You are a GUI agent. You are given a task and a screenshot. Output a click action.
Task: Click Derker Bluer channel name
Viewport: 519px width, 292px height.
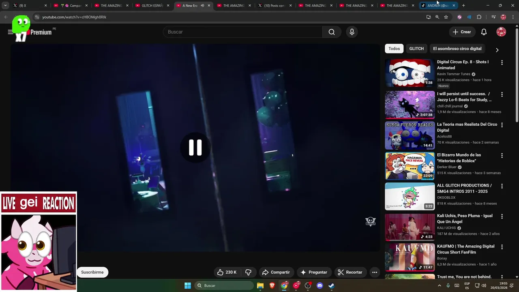(447, 167)
